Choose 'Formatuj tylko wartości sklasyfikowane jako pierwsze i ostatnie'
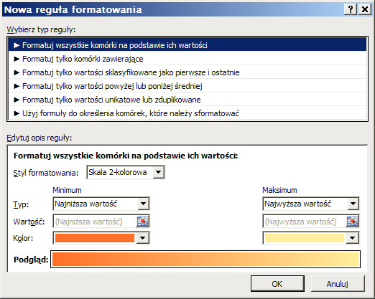The width and height of the screenshot is (375, 299). [187, 72]
